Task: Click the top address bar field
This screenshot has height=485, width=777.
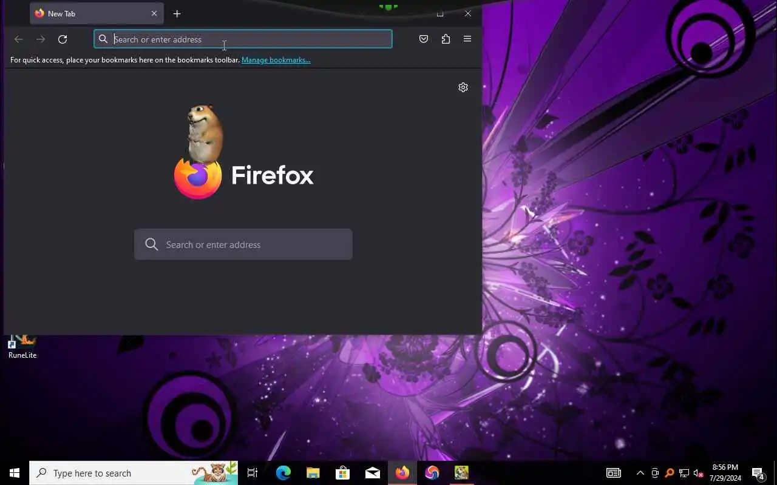Action: coord(243,39)
